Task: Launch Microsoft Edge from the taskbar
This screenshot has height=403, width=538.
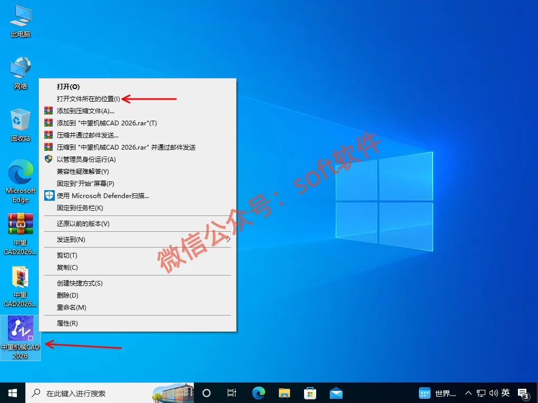Action: [x=258, y=393]
